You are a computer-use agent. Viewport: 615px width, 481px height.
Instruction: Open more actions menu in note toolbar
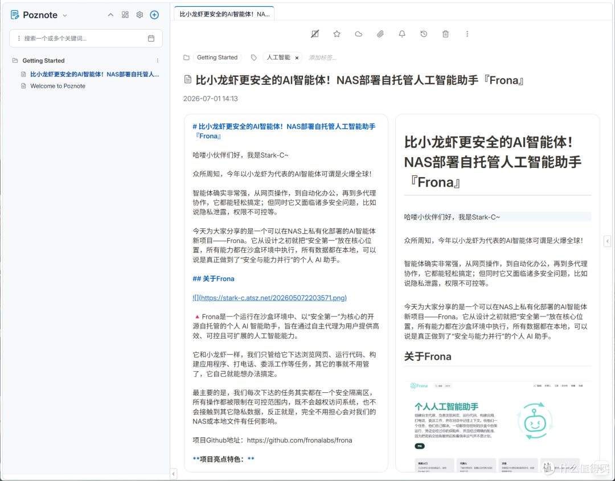[x=467, y=34]
